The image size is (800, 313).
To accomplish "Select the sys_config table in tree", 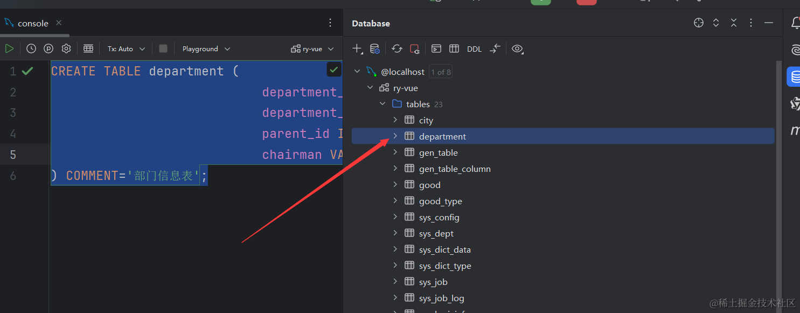I will tap(439, 217).
